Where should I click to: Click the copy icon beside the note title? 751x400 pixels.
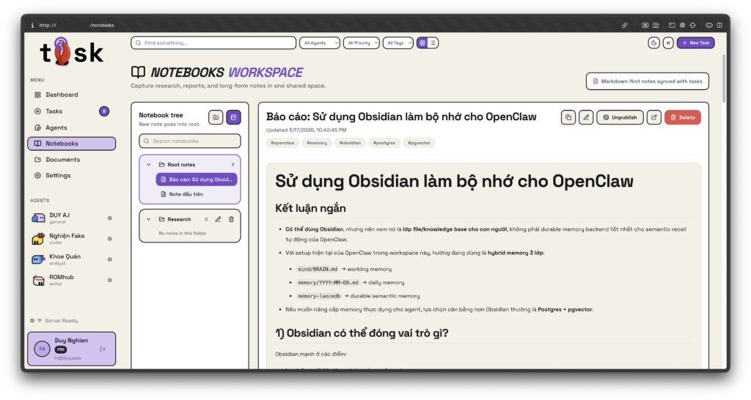tap(568, 117)
